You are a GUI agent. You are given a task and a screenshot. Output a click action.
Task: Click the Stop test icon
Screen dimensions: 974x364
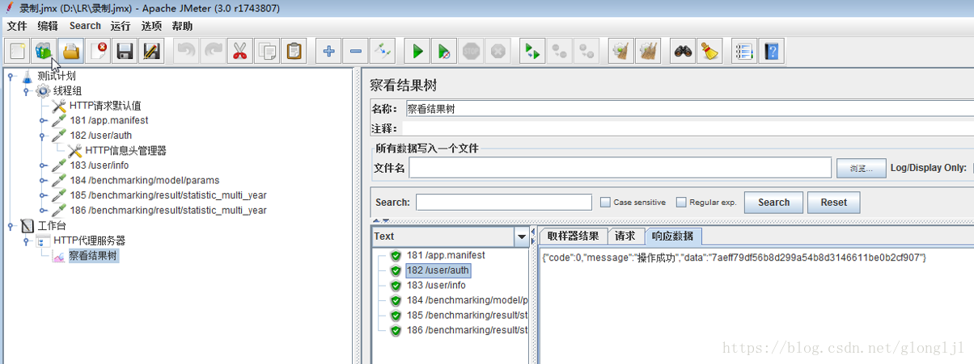[x=471, y=52]
